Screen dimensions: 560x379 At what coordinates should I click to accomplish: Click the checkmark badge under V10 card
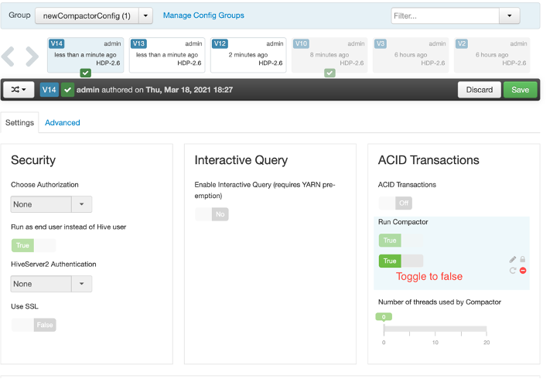330,73
